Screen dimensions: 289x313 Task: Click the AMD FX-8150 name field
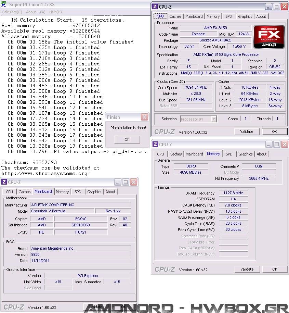[x=215, y=28]
